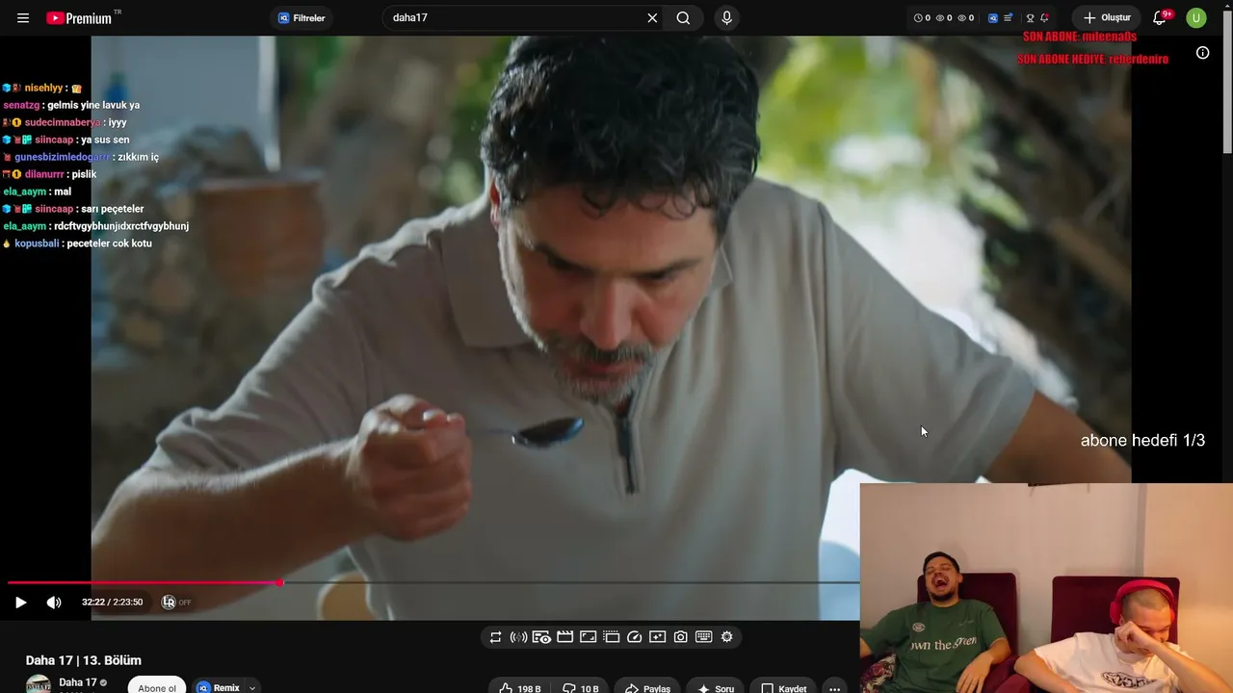This screenshot has height=693, width=1233.
Task: Click the SON ABONE: mileena0s text
Action: [x=1080, y=37]
